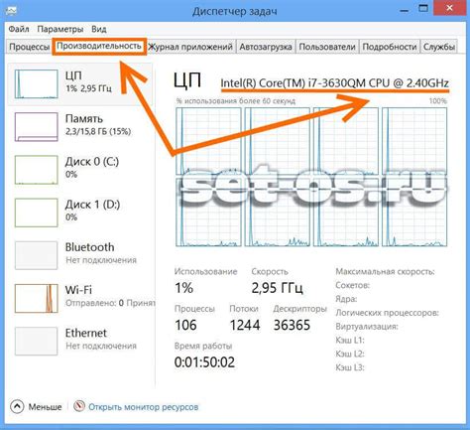Screen dimensions: 470x430
Task: Collapse view with the Меньше arrow
Action: (x=17, y=406)
